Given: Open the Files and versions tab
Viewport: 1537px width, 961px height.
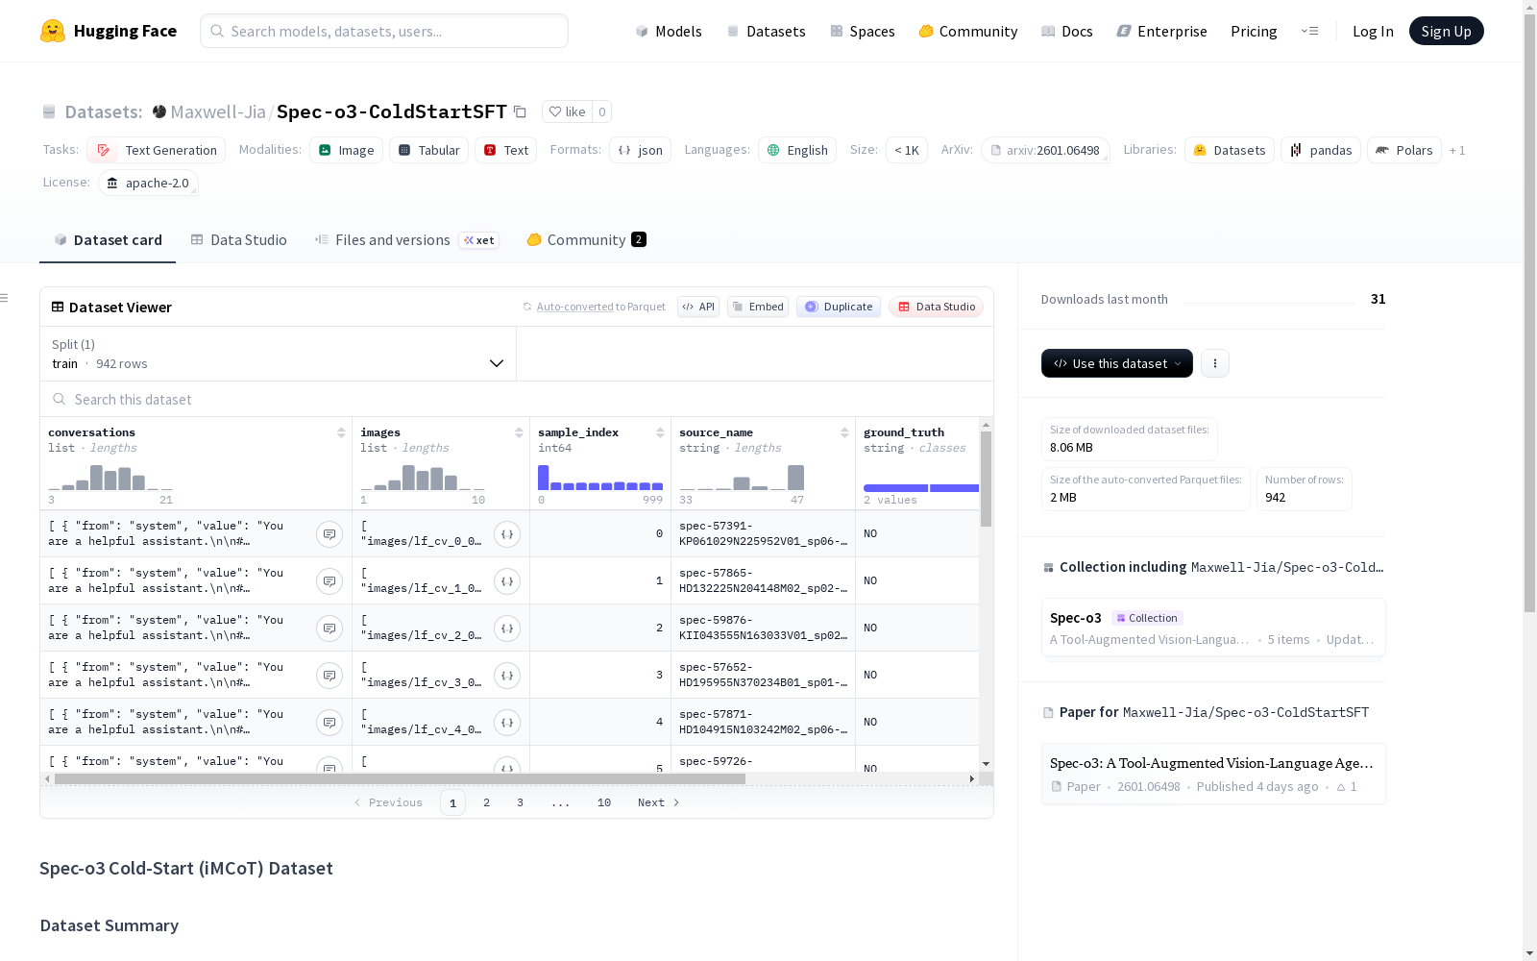Looking at the screenshot, I should click(406, 240).
